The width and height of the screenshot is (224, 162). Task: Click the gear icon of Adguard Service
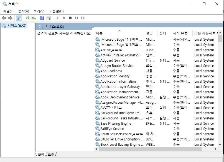tap(98, 60)
